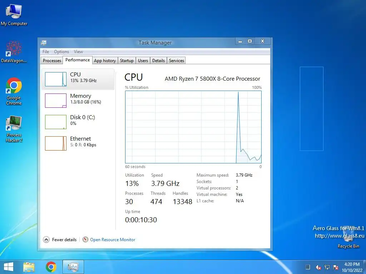Select the Disk 0 (C:) thumbnail graph
366x274 pixels.
(55, 122)
